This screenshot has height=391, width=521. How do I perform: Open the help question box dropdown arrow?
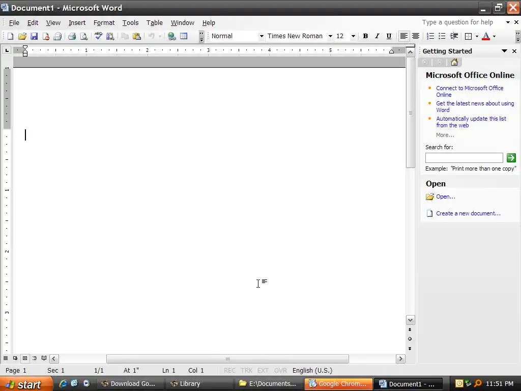point(508,22)
